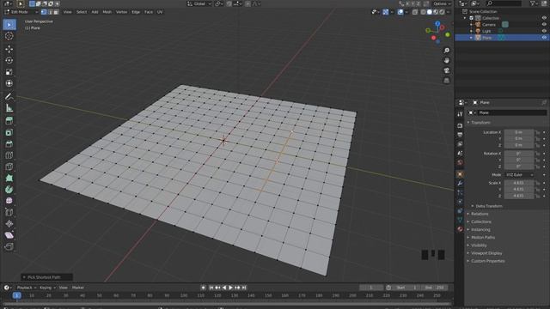Image resolution: width=550 pixels, height=309 pixels.
Task: Select the Move tool
Action: (9, 49)
